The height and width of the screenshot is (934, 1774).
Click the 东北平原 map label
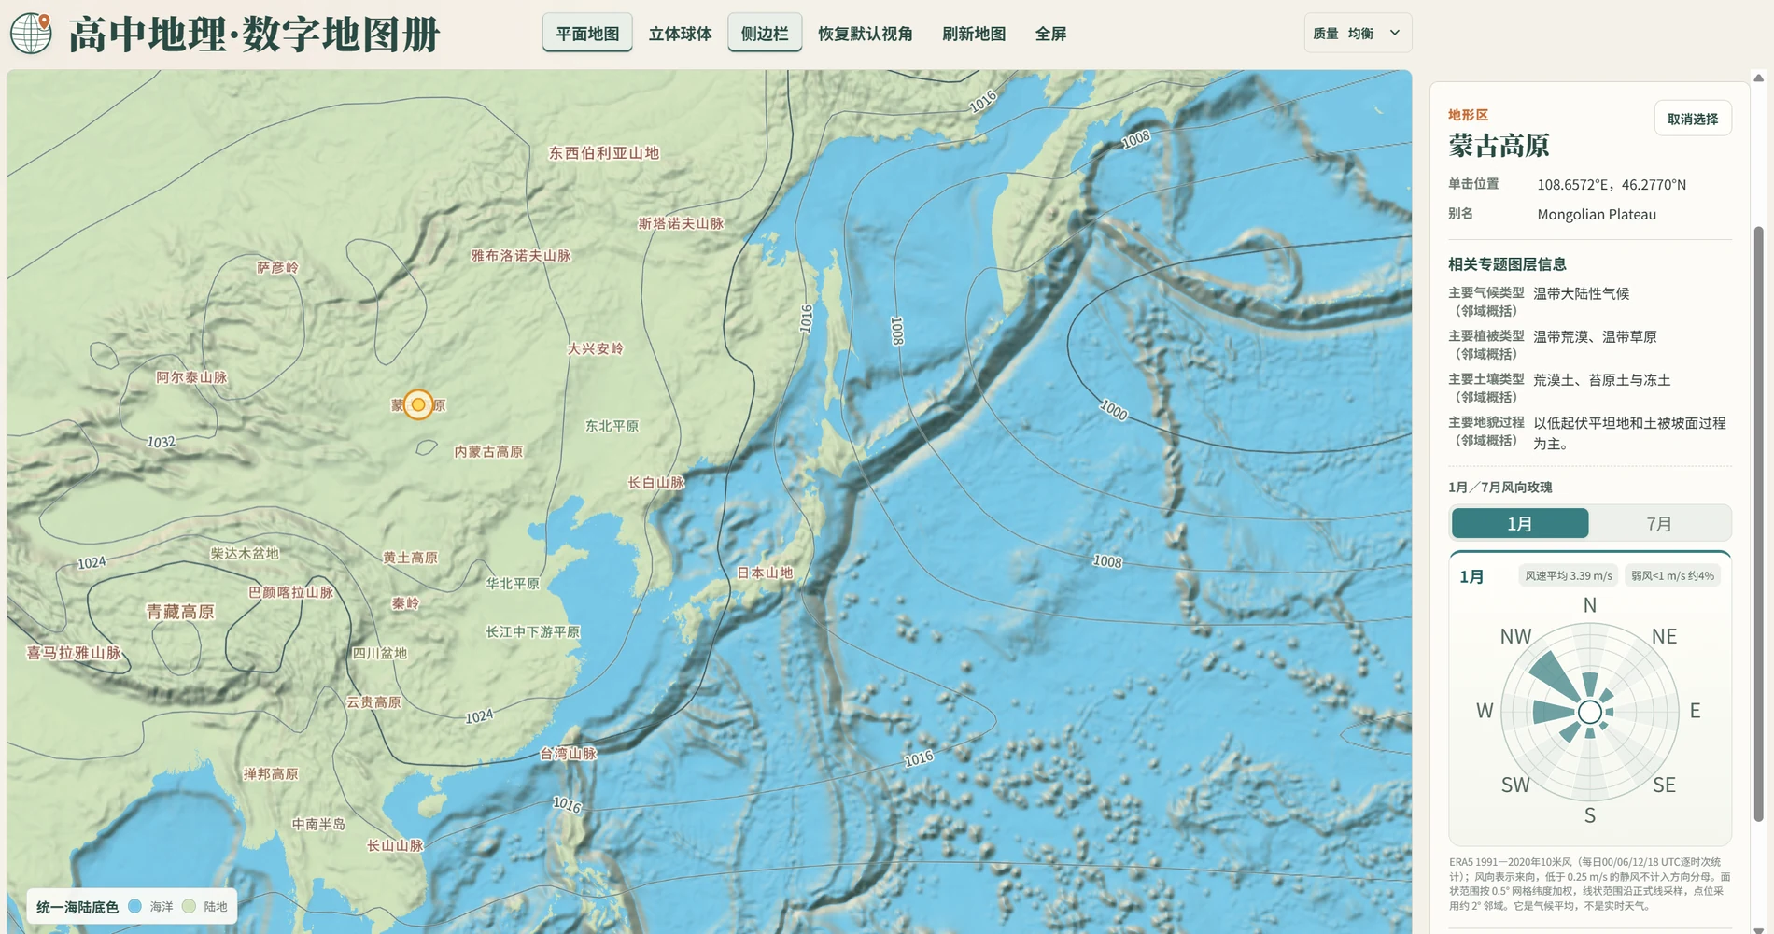point(612,426)
